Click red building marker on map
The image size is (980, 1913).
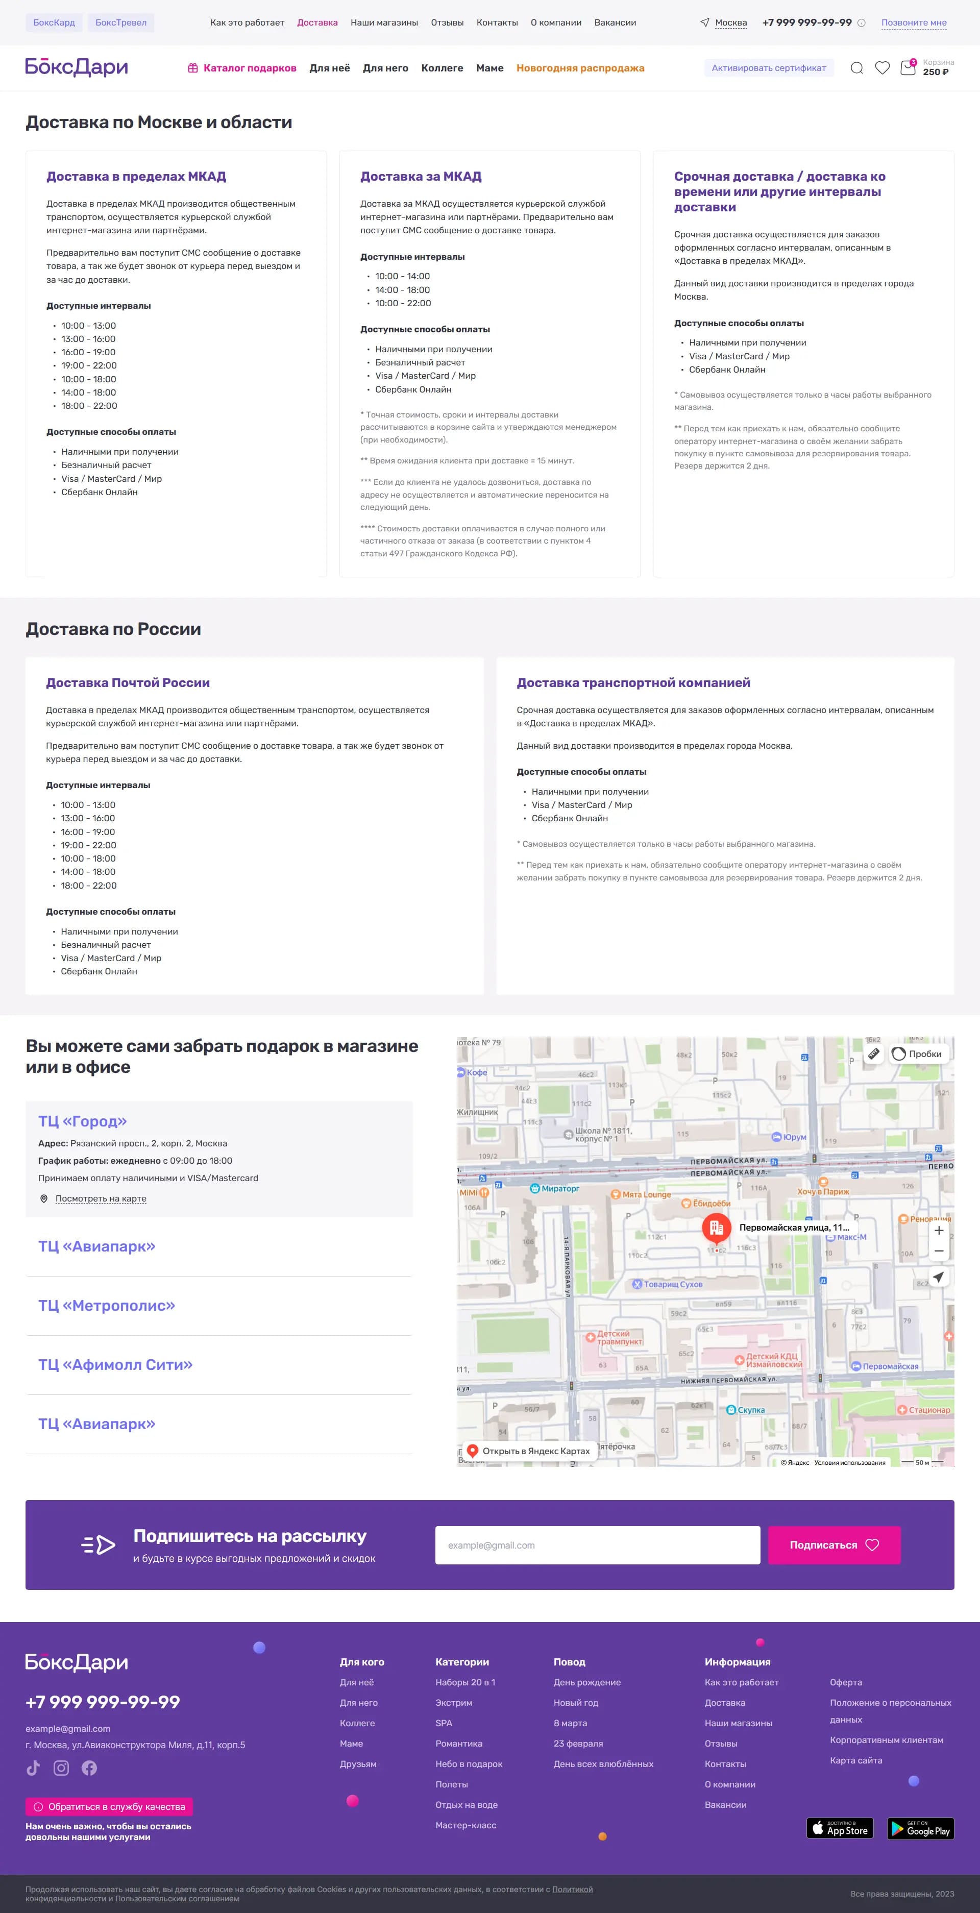click(717, 1229)
